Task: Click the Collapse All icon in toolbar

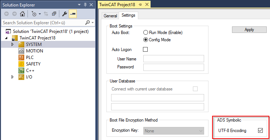Action: pyautogui.click(x=54, y=14)
